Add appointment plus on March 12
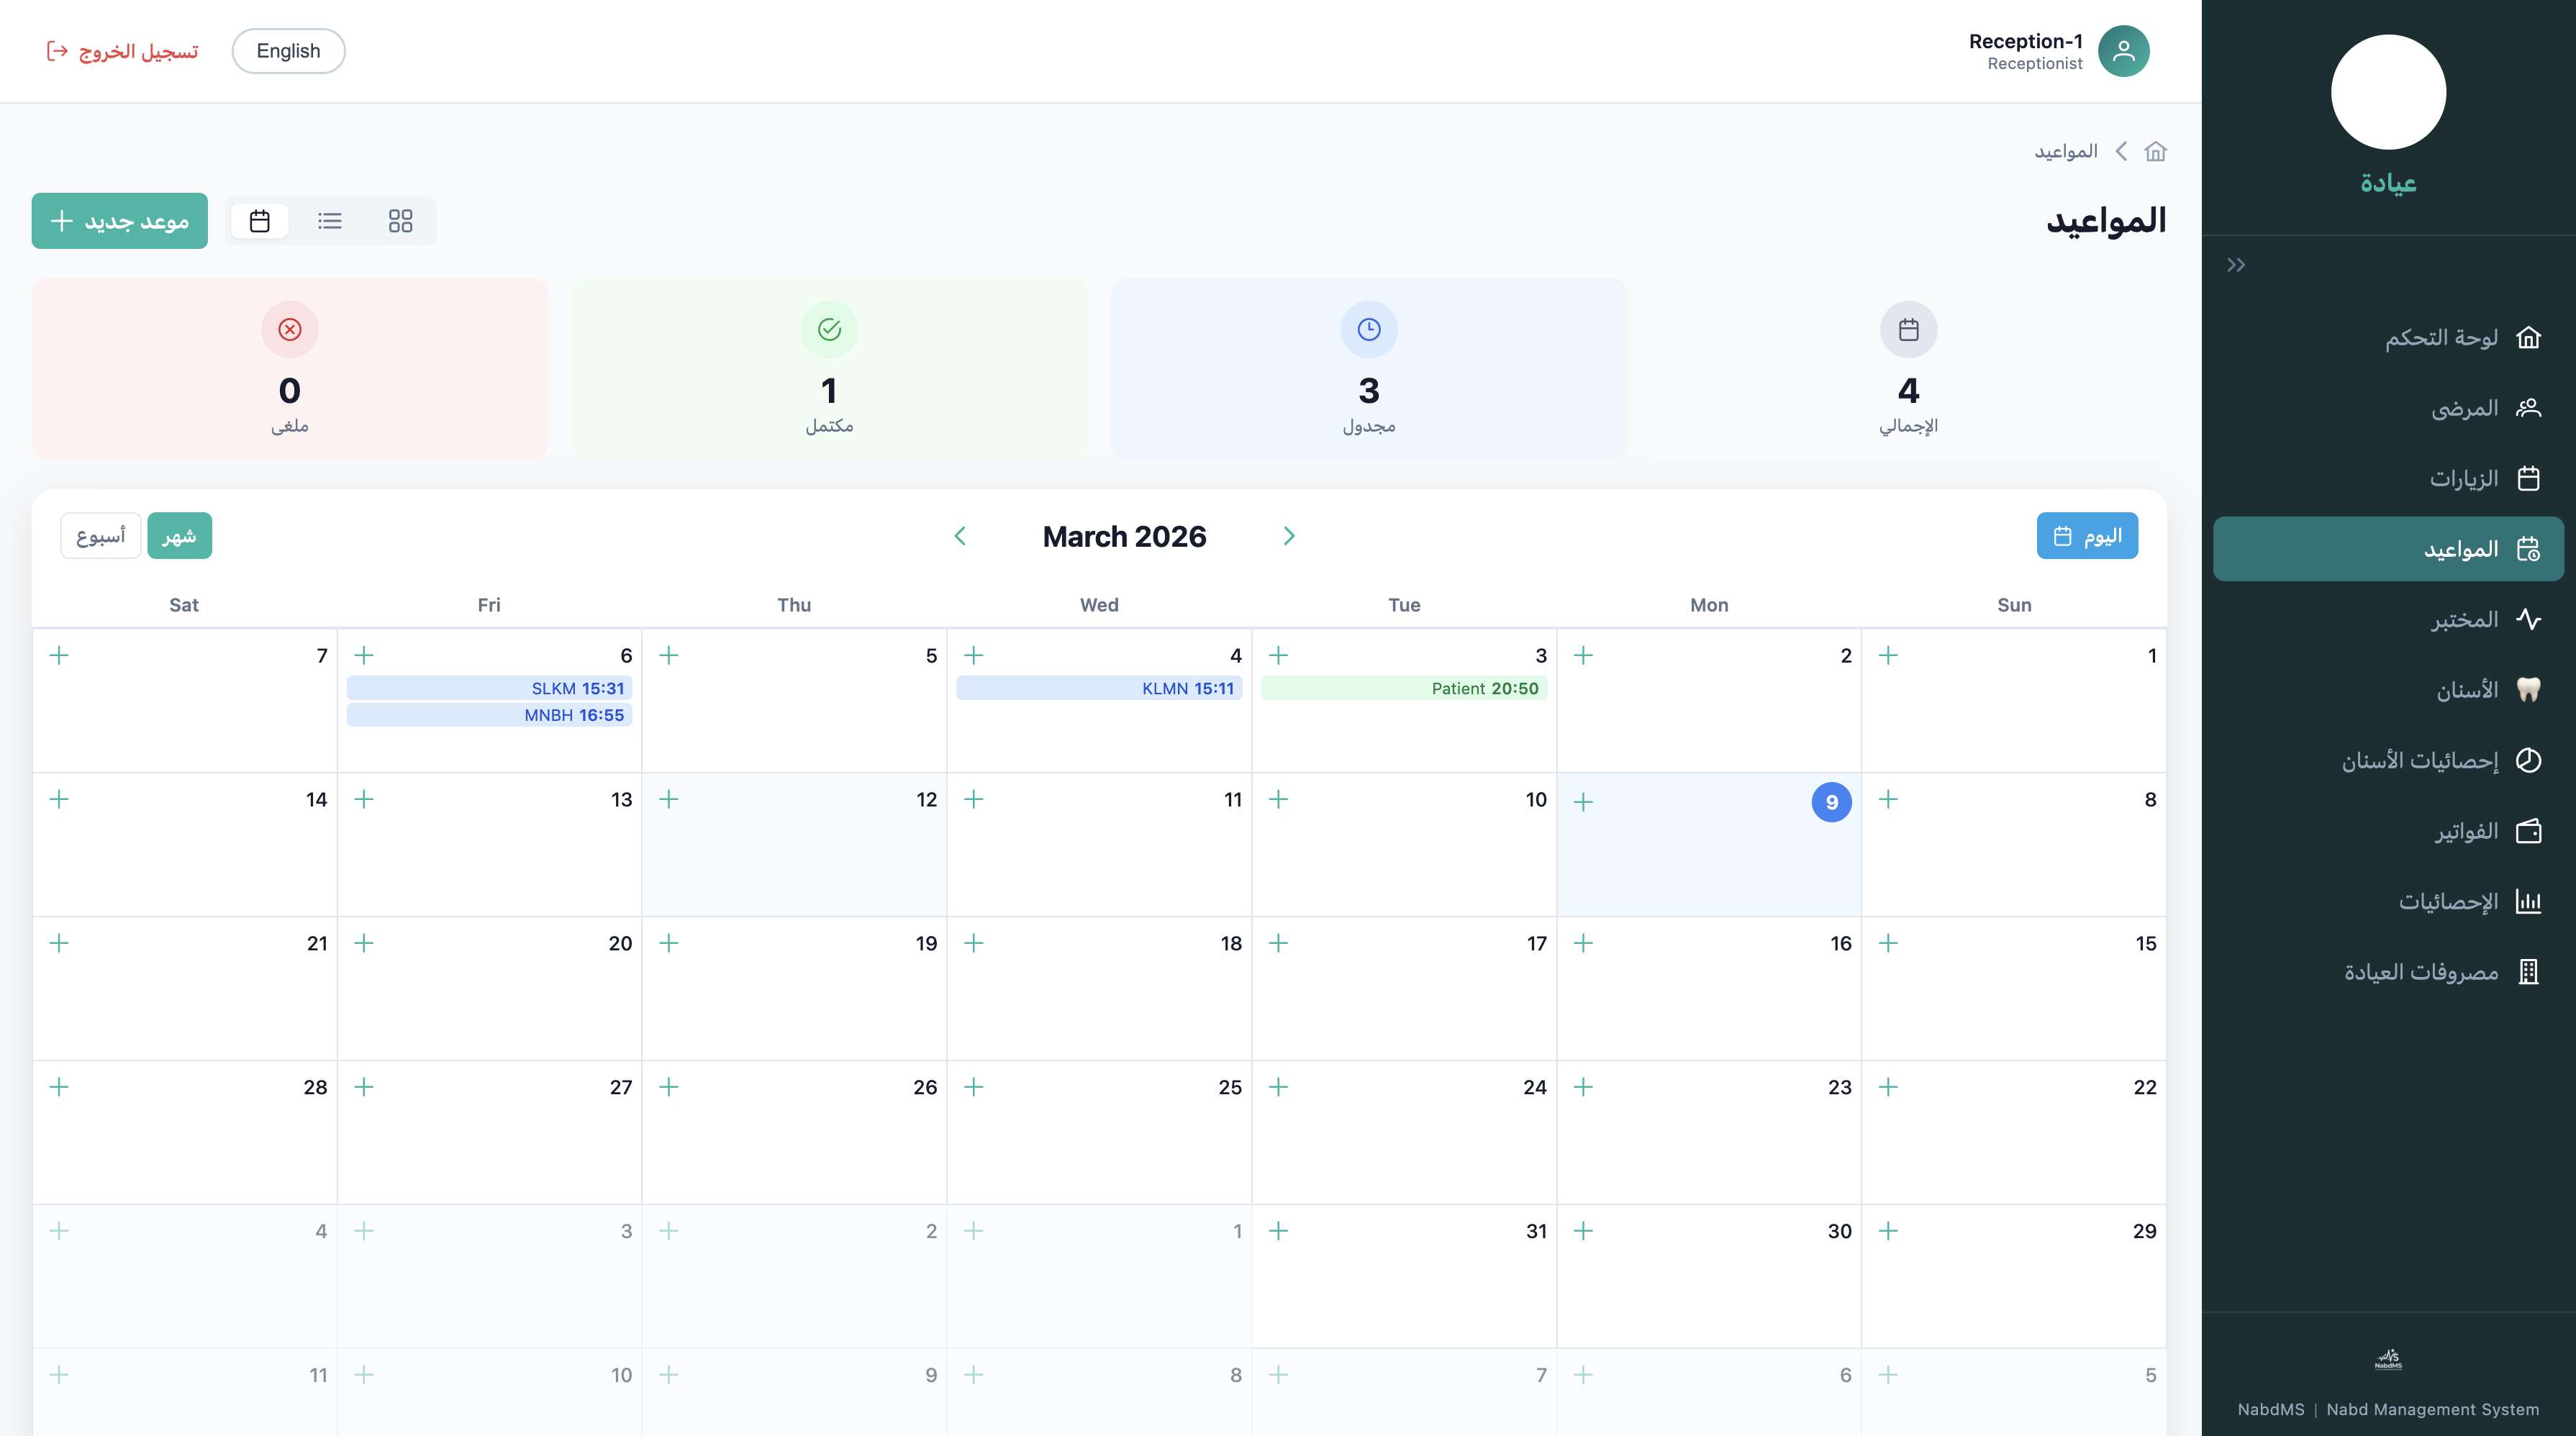 click(x=669, y=799)
